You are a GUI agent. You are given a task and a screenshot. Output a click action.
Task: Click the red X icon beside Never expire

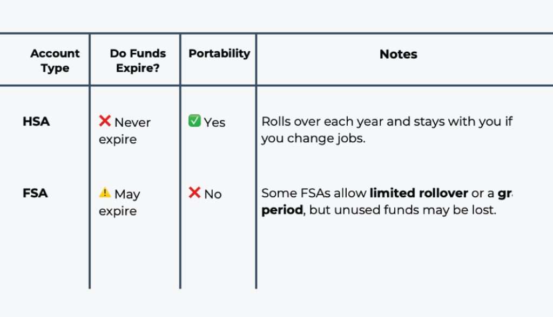pos(105,121)
